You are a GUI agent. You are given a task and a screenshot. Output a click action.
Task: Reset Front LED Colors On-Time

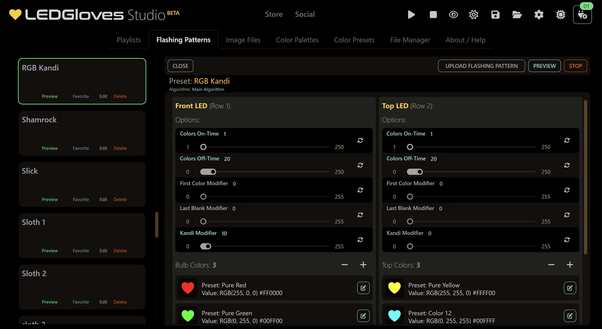click(360, 140)
